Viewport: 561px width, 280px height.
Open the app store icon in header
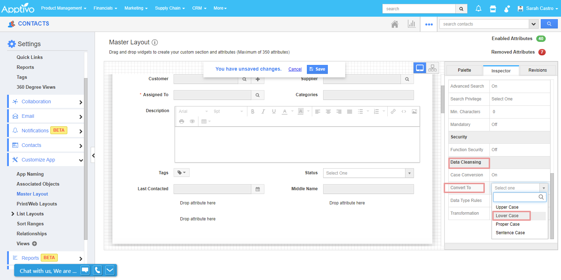tap(493, 9)
